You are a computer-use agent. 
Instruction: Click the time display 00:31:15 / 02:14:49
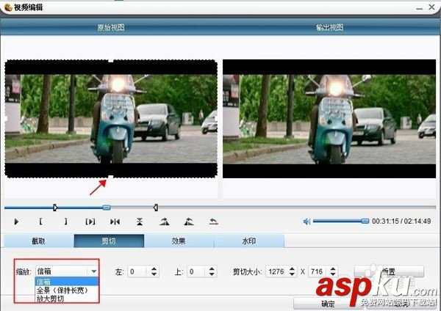click(x=401, y=222)
